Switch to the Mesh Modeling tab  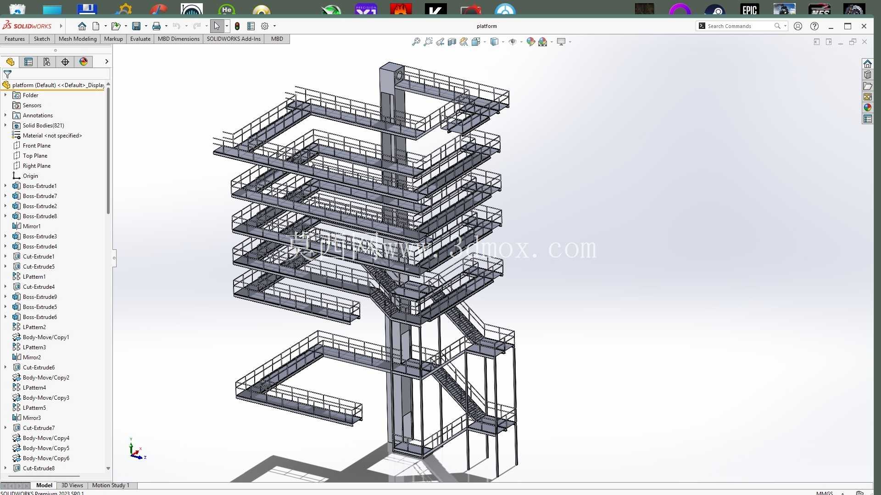pyautogui.click(x=78, y=39)
